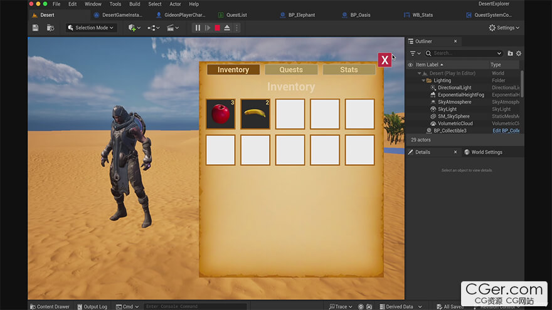The image size is (552, 310).
Task: Create a new folder in the Outliner
Action: pos(510,53)
